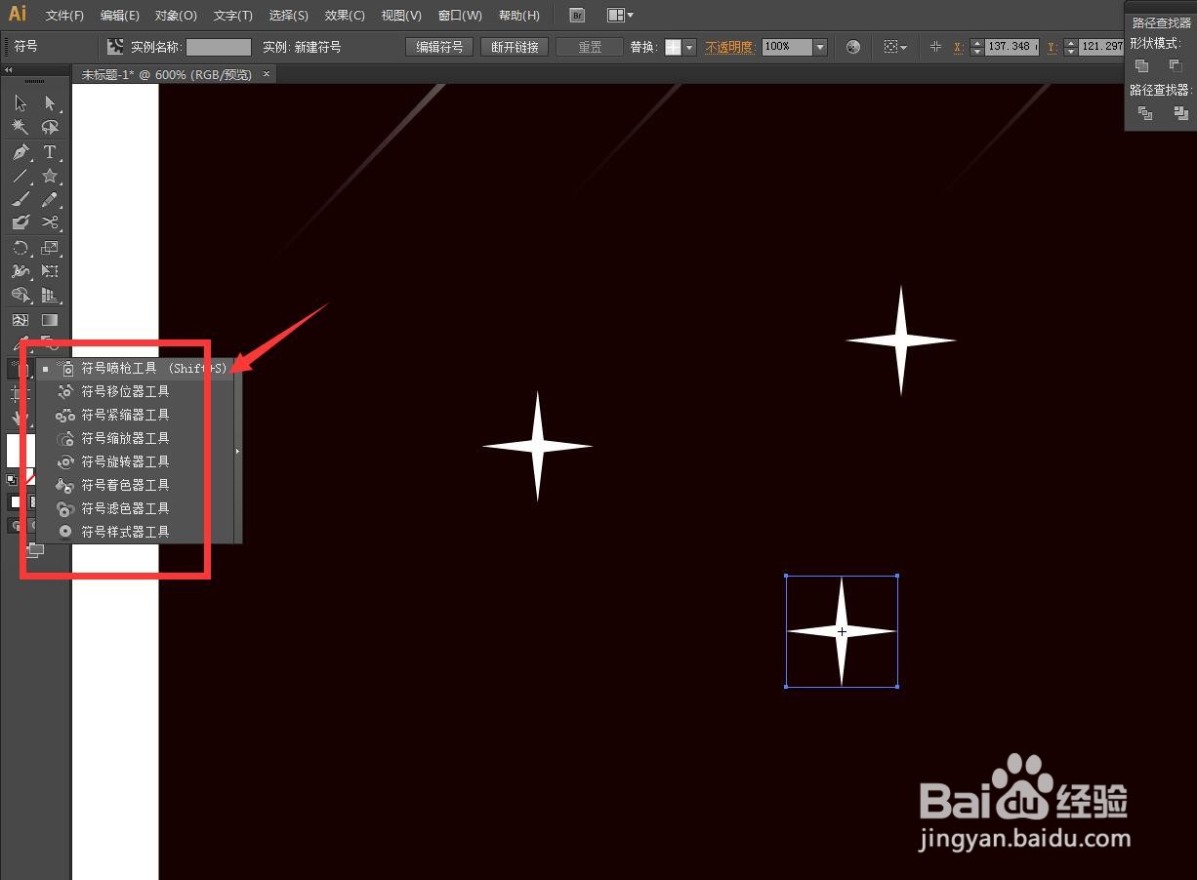Open the 选择(S) menu
Image resolution: width=1197 pixels, height=880 pixels.
tap(289, 16)
